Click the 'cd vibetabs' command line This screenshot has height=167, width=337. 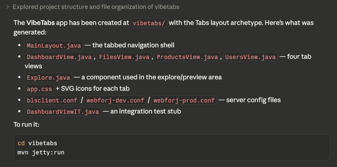37,143
